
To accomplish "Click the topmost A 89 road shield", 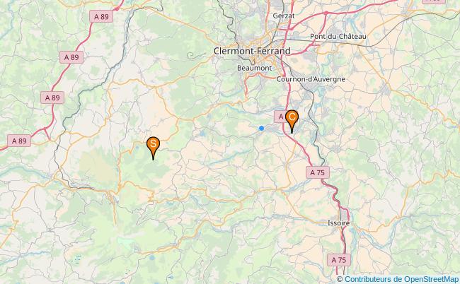I will pyautogui.click(x=101, y=17).
